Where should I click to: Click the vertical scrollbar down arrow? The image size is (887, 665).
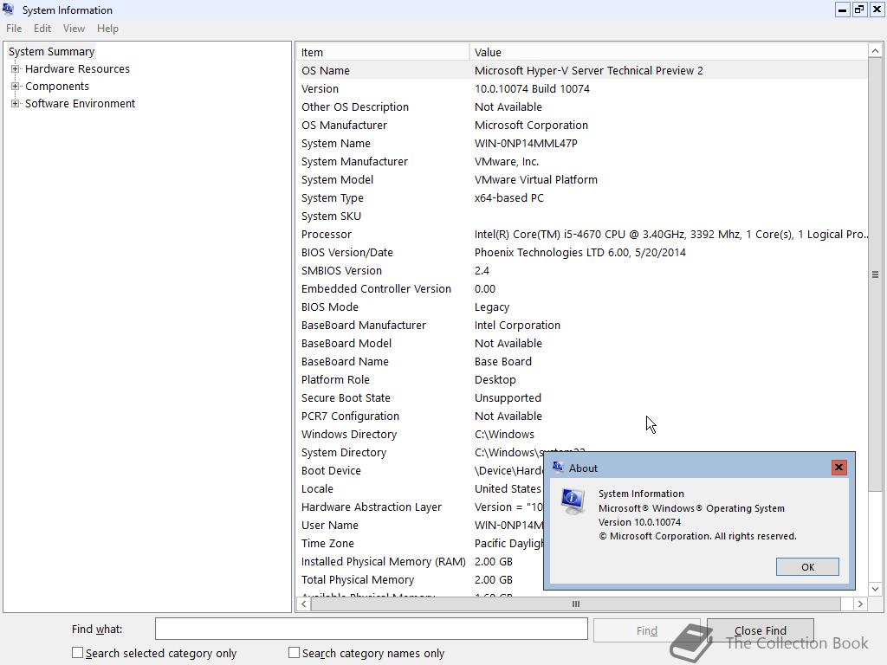pos(875,589)
